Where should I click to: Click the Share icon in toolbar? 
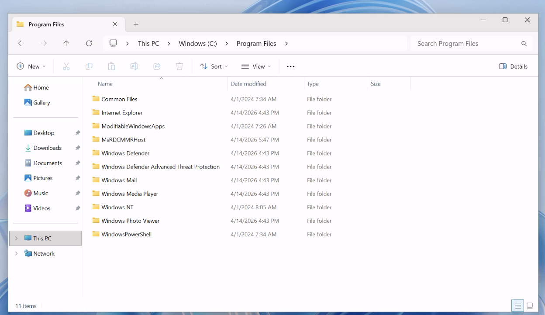[x=157, y=66]
